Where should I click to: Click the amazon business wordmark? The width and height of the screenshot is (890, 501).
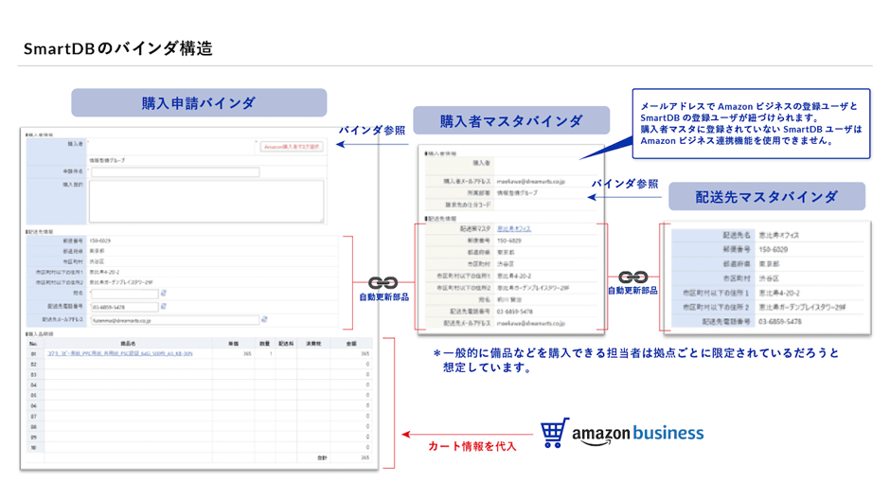(x=638, y=434)
